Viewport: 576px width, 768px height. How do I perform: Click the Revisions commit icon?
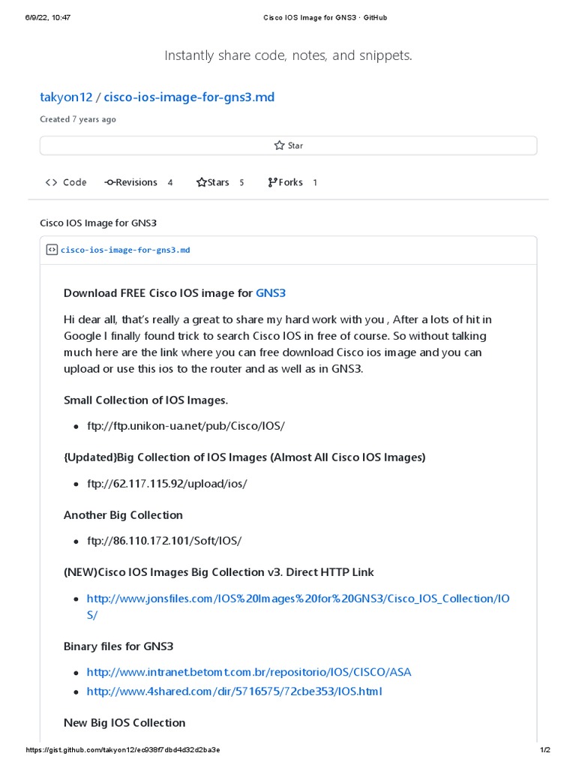pyautogui.click(x=109, y=182)
